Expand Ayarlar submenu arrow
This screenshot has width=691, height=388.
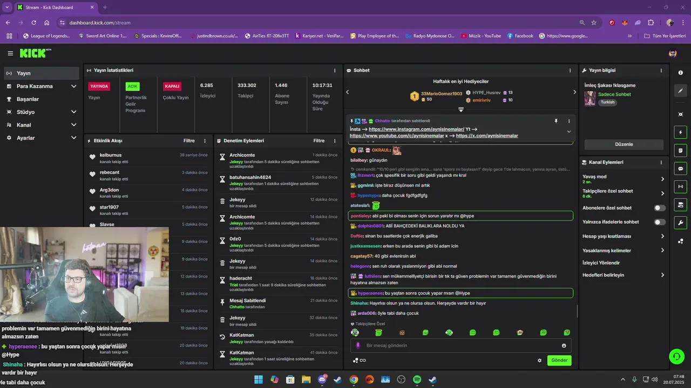73,138
